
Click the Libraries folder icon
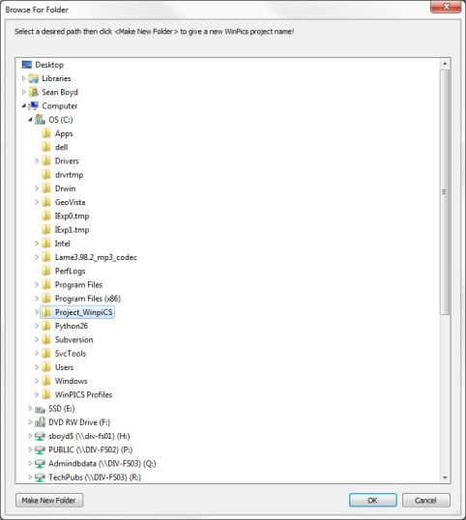[34, 78]
